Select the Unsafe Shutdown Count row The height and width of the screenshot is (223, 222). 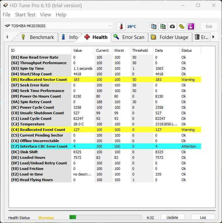coord(106,113)
